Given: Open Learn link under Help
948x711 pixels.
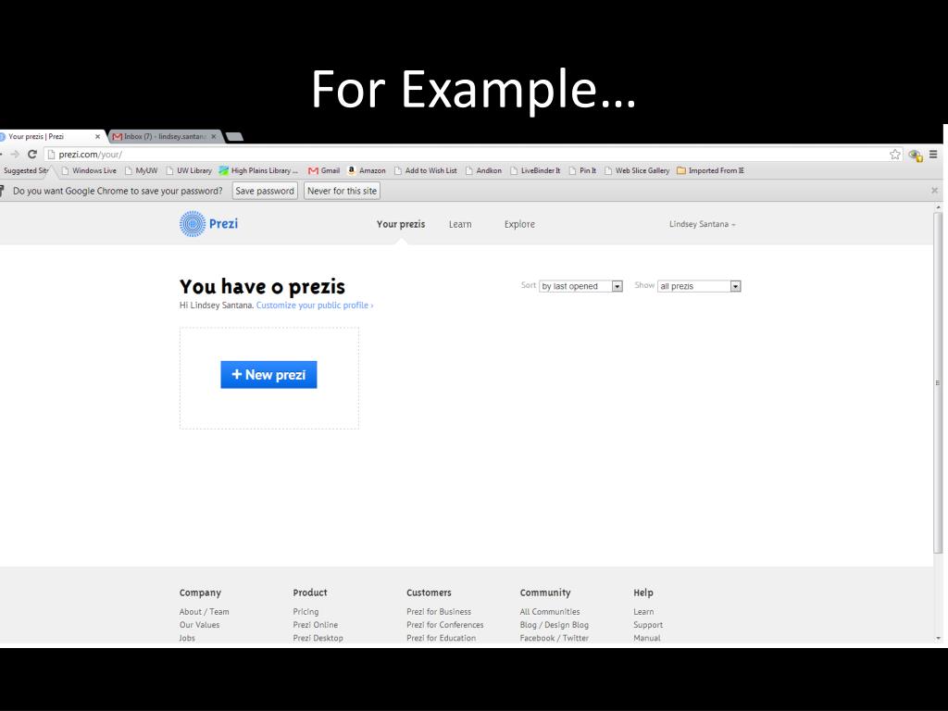Looking at the screenshot, I should (x=643, y=612).
